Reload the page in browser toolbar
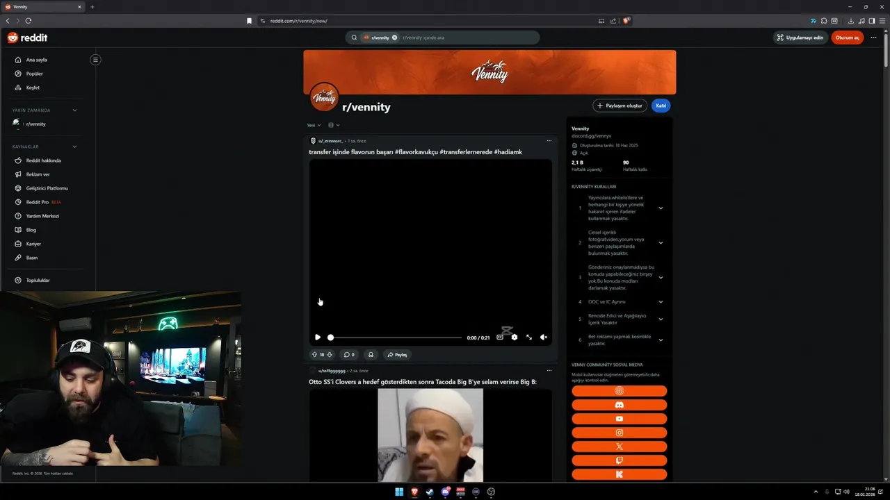 tap(29, 21)
